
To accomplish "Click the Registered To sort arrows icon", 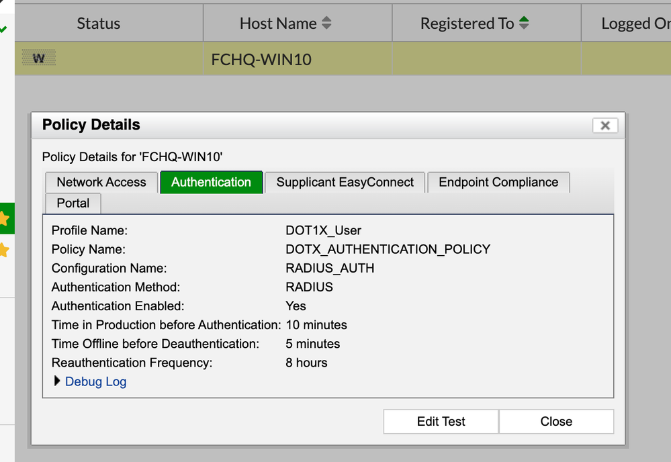I will point(524,24).
